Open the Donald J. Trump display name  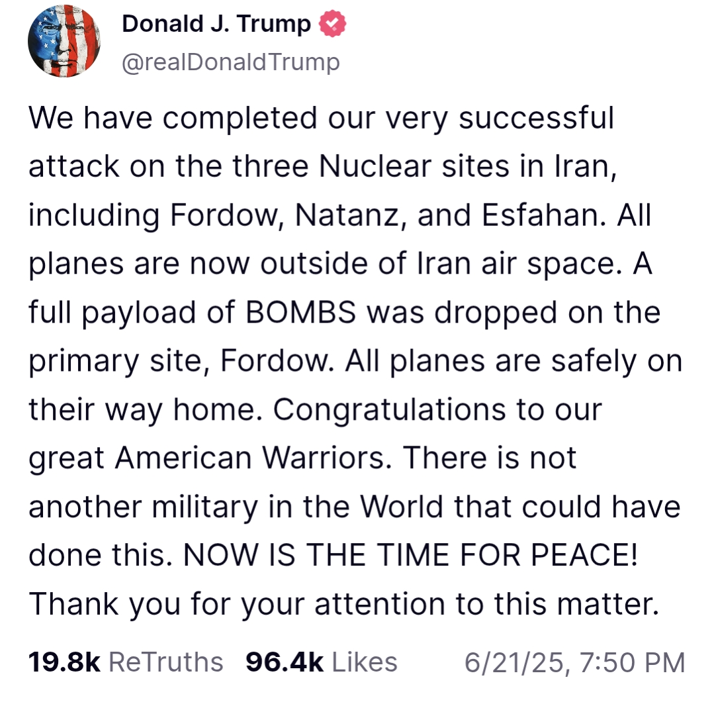[x=216, y=25]
